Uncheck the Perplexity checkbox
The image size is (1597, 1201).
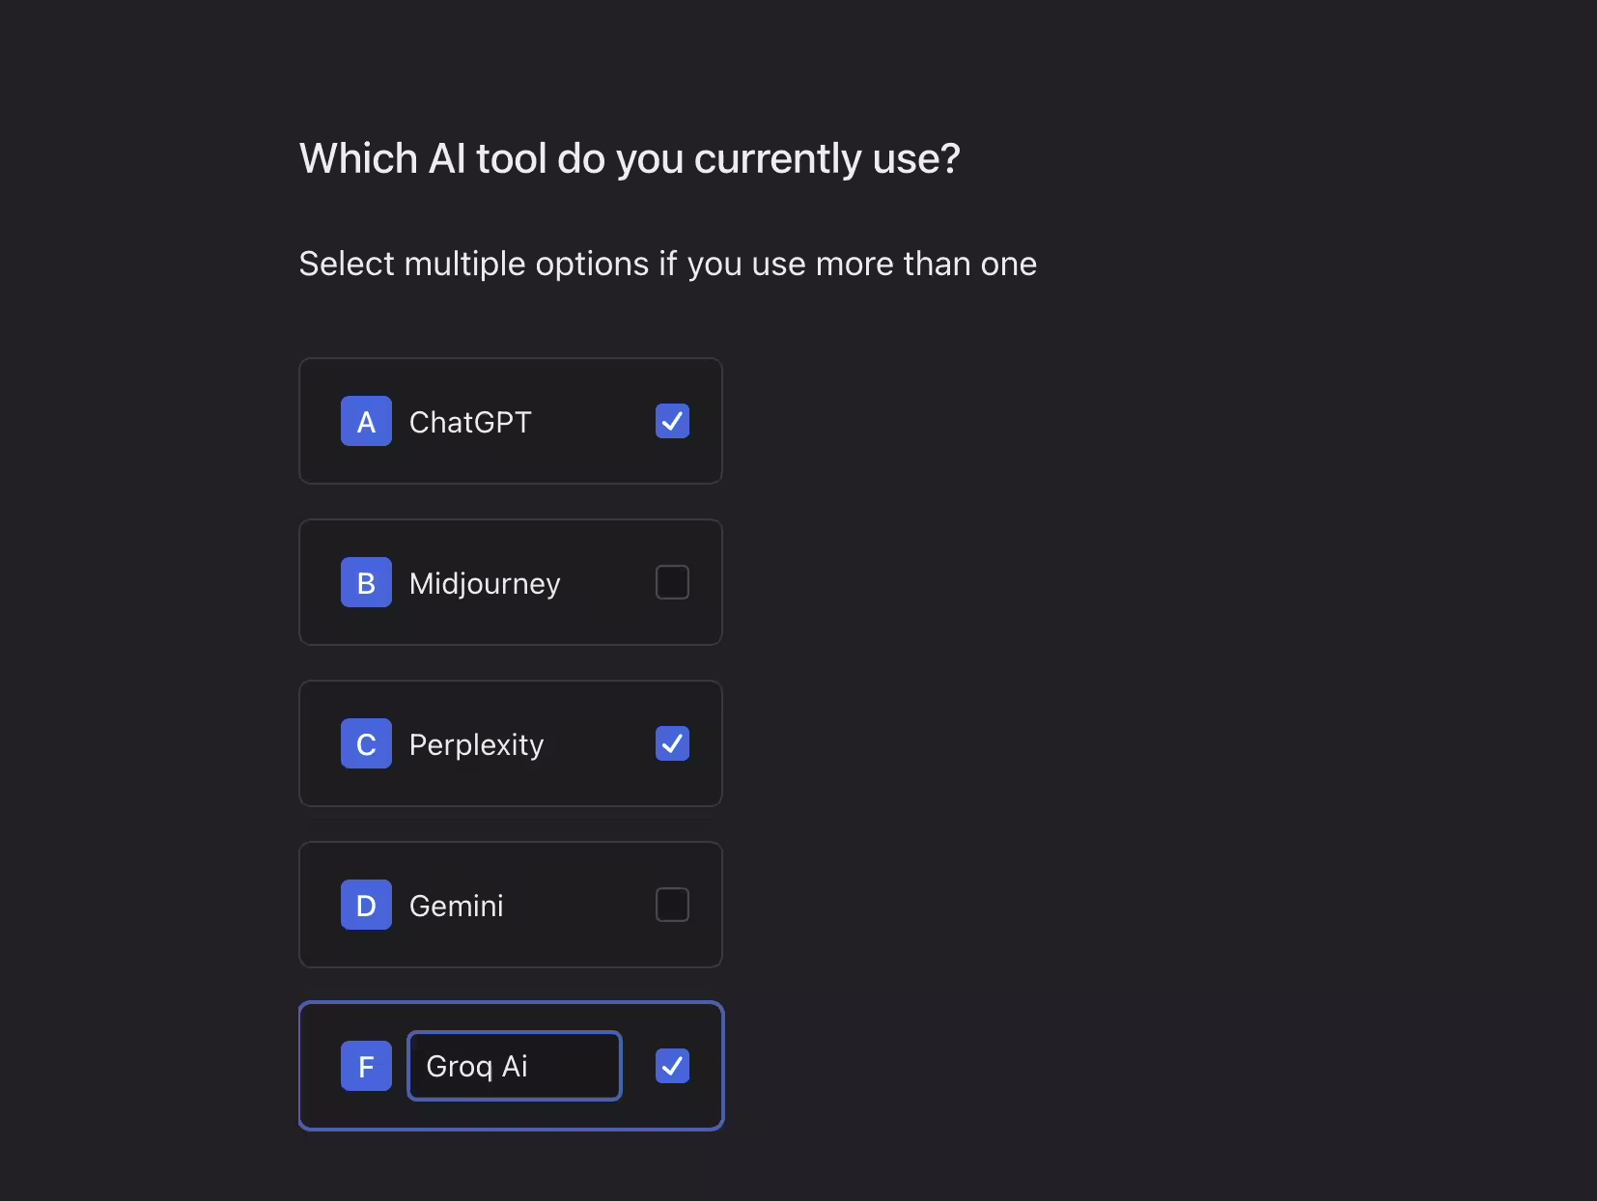[x=672, y=743]
